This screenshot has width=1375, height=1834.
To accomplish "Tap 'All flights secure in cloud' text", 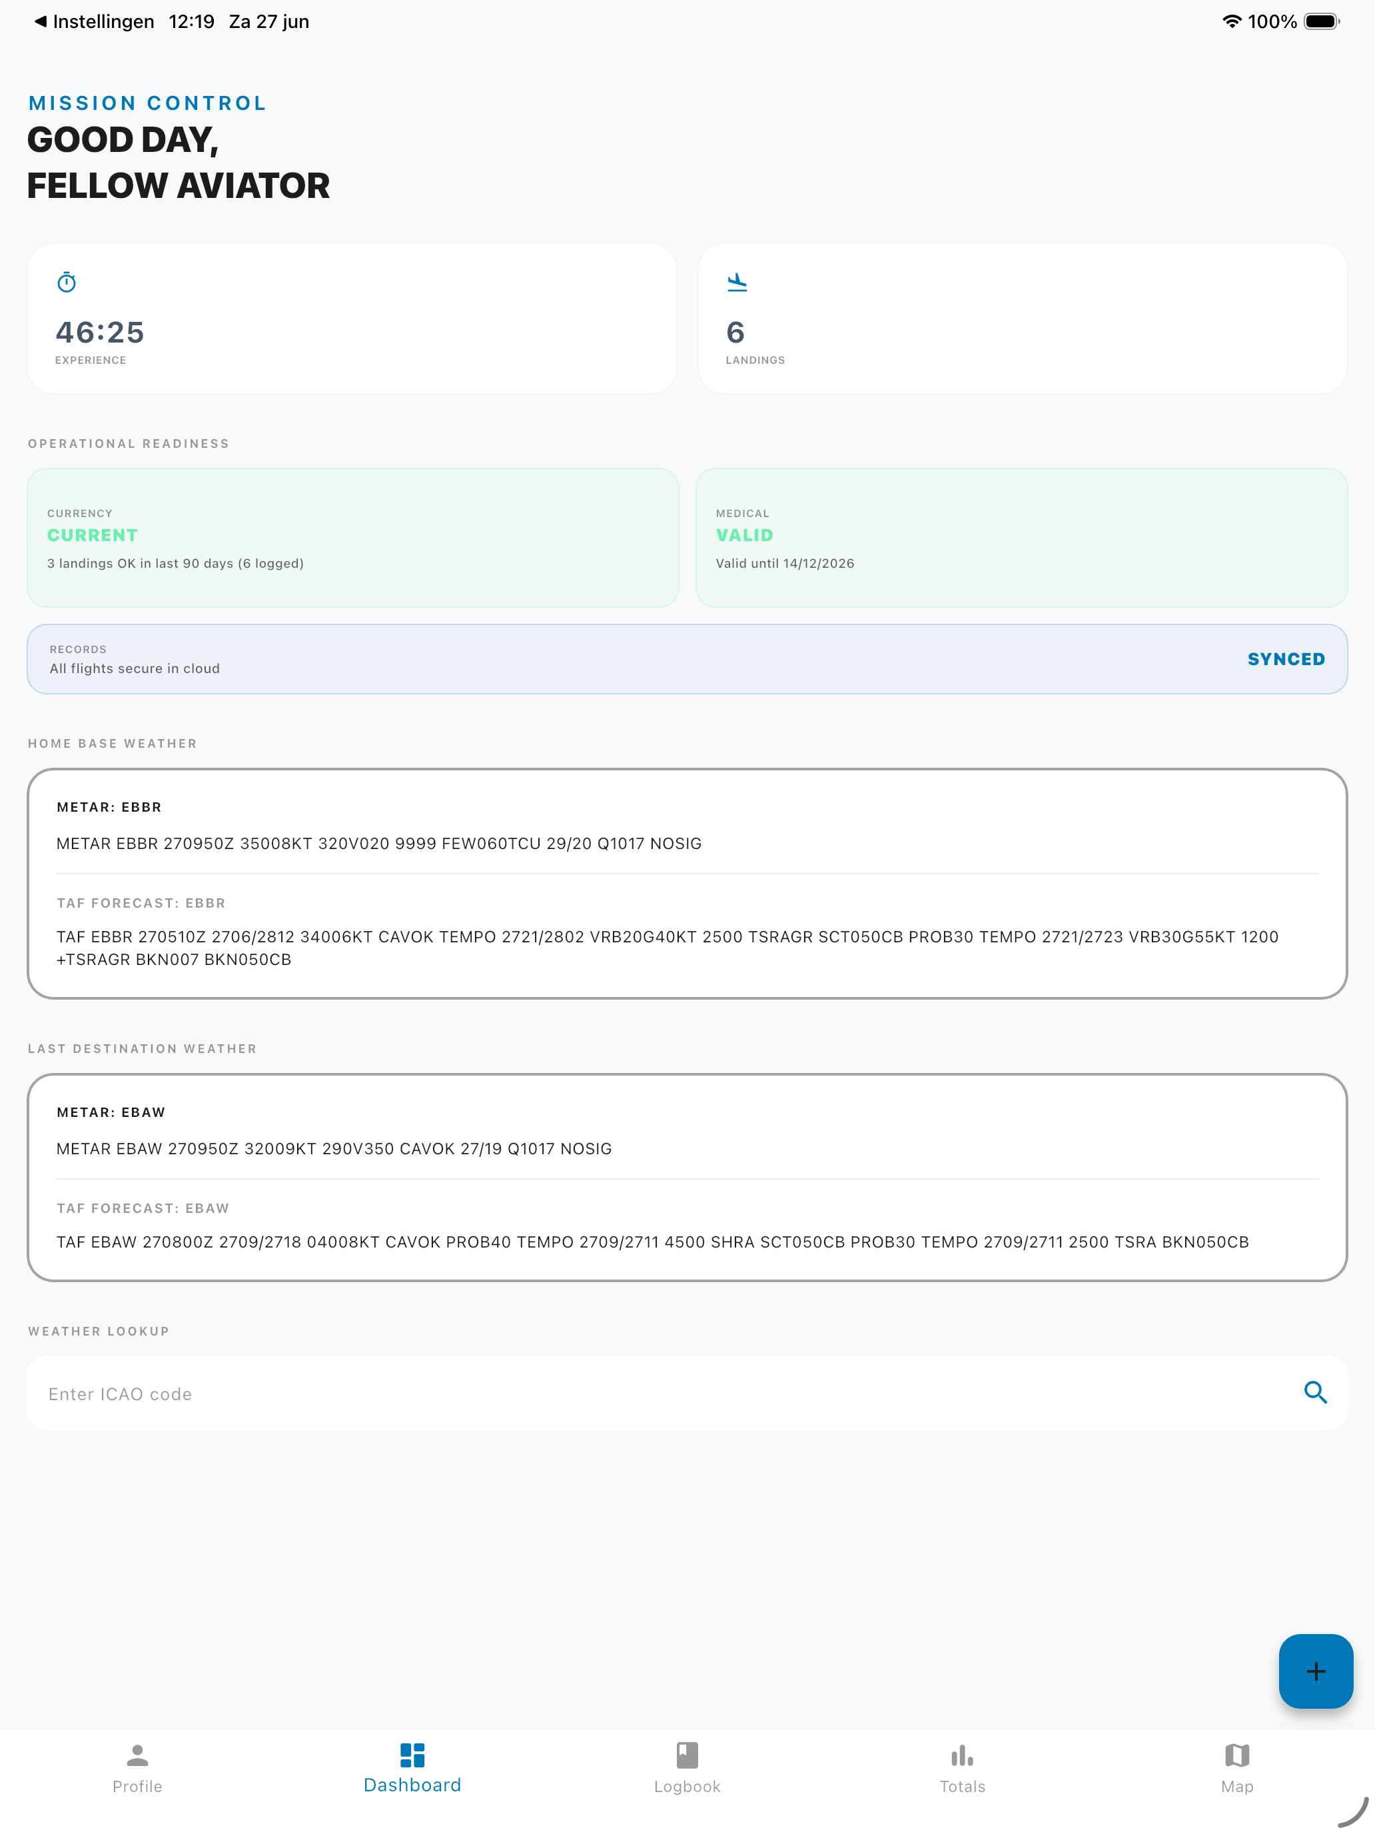I will (135, 668).
